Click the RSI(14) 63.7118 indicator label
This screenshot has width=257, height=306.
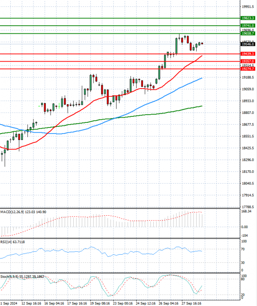click(x=12, y=242)
